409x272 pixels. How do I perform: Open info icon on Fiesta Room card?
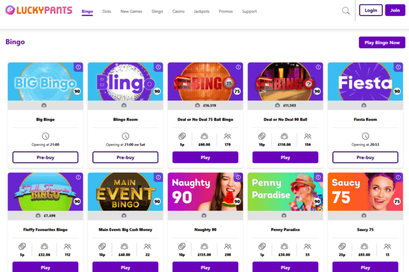tap(398, 67)
